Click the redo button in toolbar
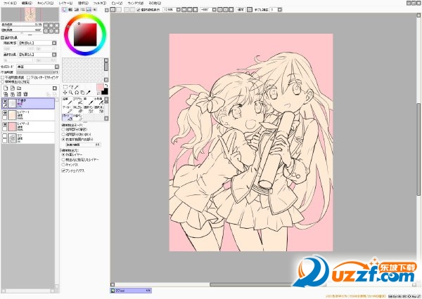The width and height of the screenshot is (422, 299). coord(118,10)
